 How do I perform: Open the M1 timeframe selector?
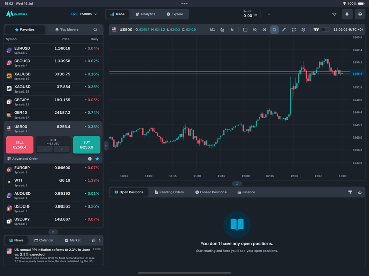click(212, 30)
